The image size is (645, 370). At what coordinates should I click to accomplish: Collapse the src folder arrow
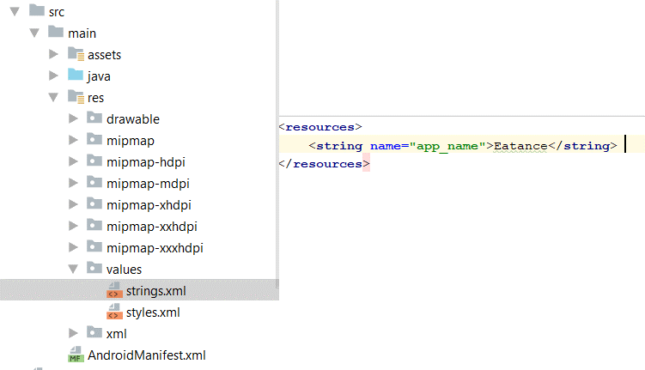click(x=15, y=11)
